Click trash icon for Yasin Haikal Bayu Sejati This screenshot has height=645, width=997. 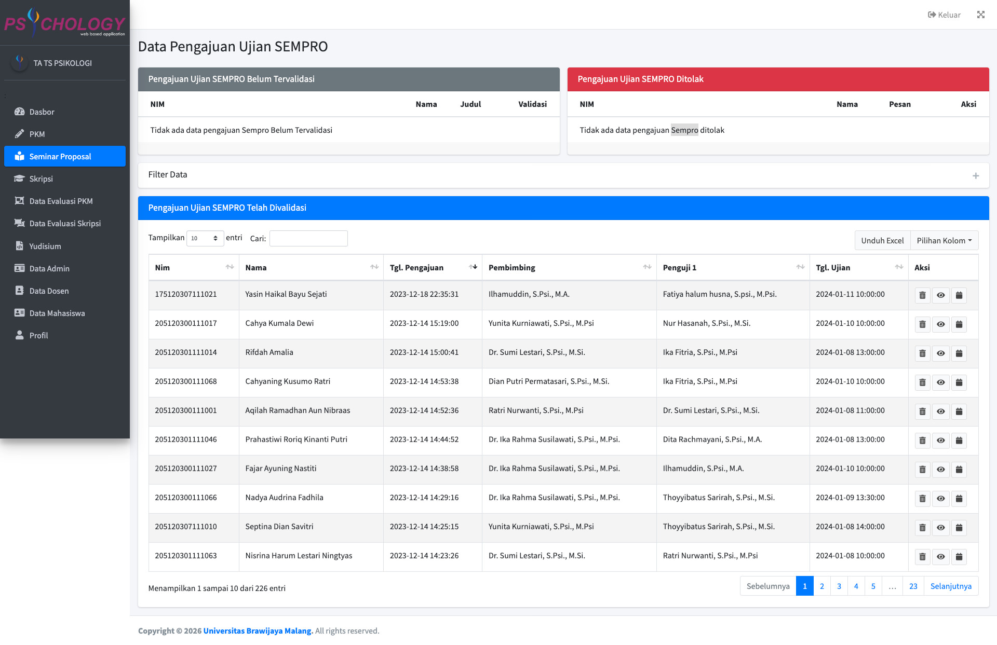[x=922, y=295]
